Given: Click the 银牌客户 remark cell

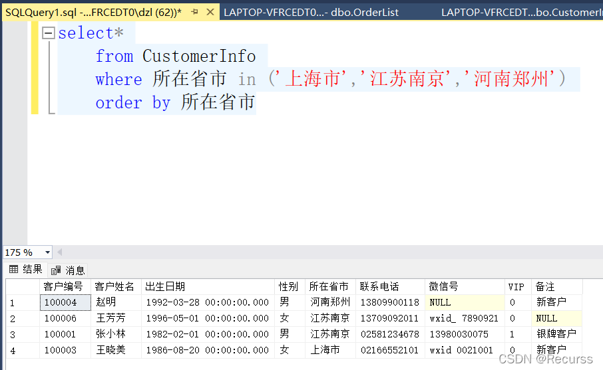Looking at the screenshot, I should [557, 334].
